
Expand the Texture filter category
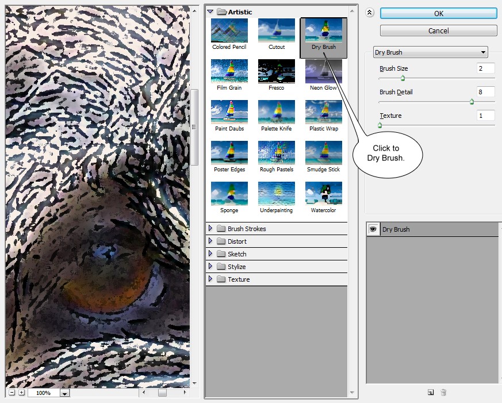[210, 279]
